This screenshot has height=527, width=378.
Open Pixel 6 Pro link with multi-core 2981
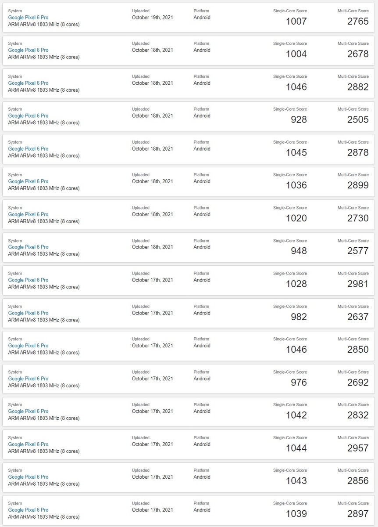[28, 280]
